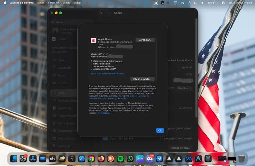This screenshot has height=166, width=255.
Task: Open the Wi-Fi status menu
Action: coord(203,3)
